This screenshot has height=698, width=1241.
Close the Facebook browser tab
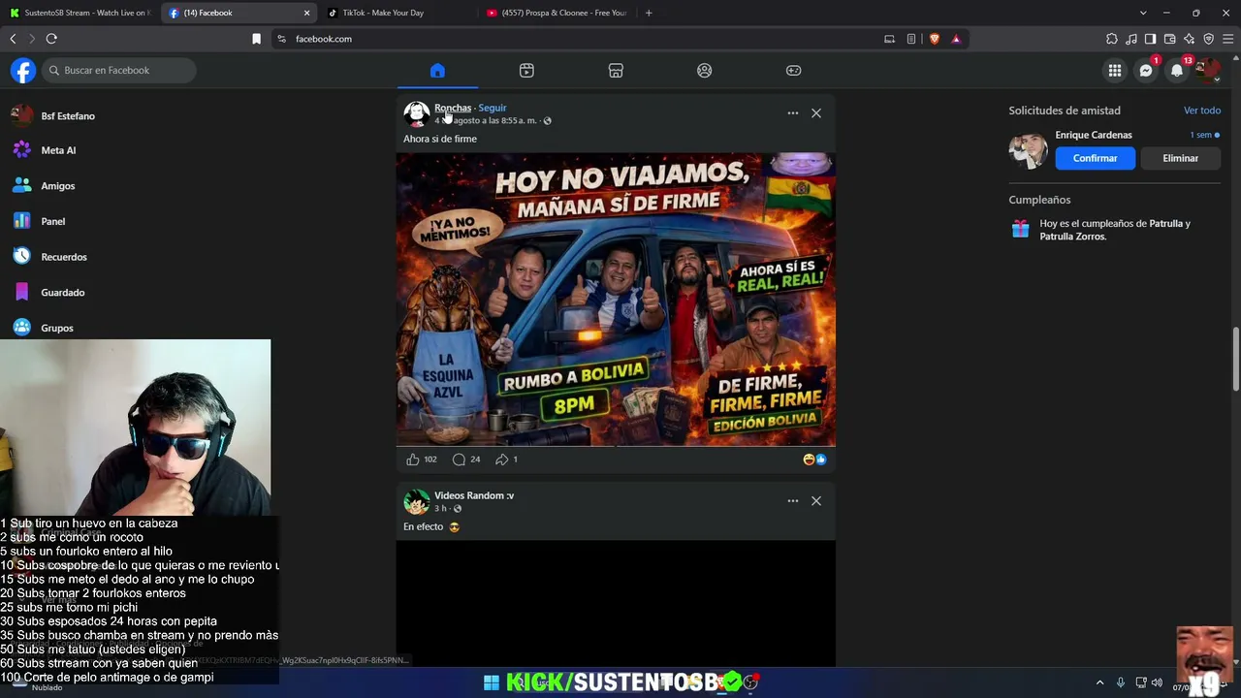point(307,13)
